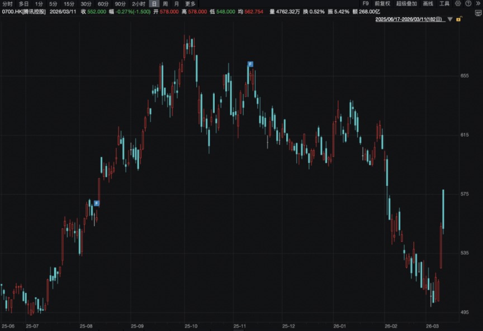Click the F event flag at the November peak
This screenshot has width=483, height=331.
249,64
